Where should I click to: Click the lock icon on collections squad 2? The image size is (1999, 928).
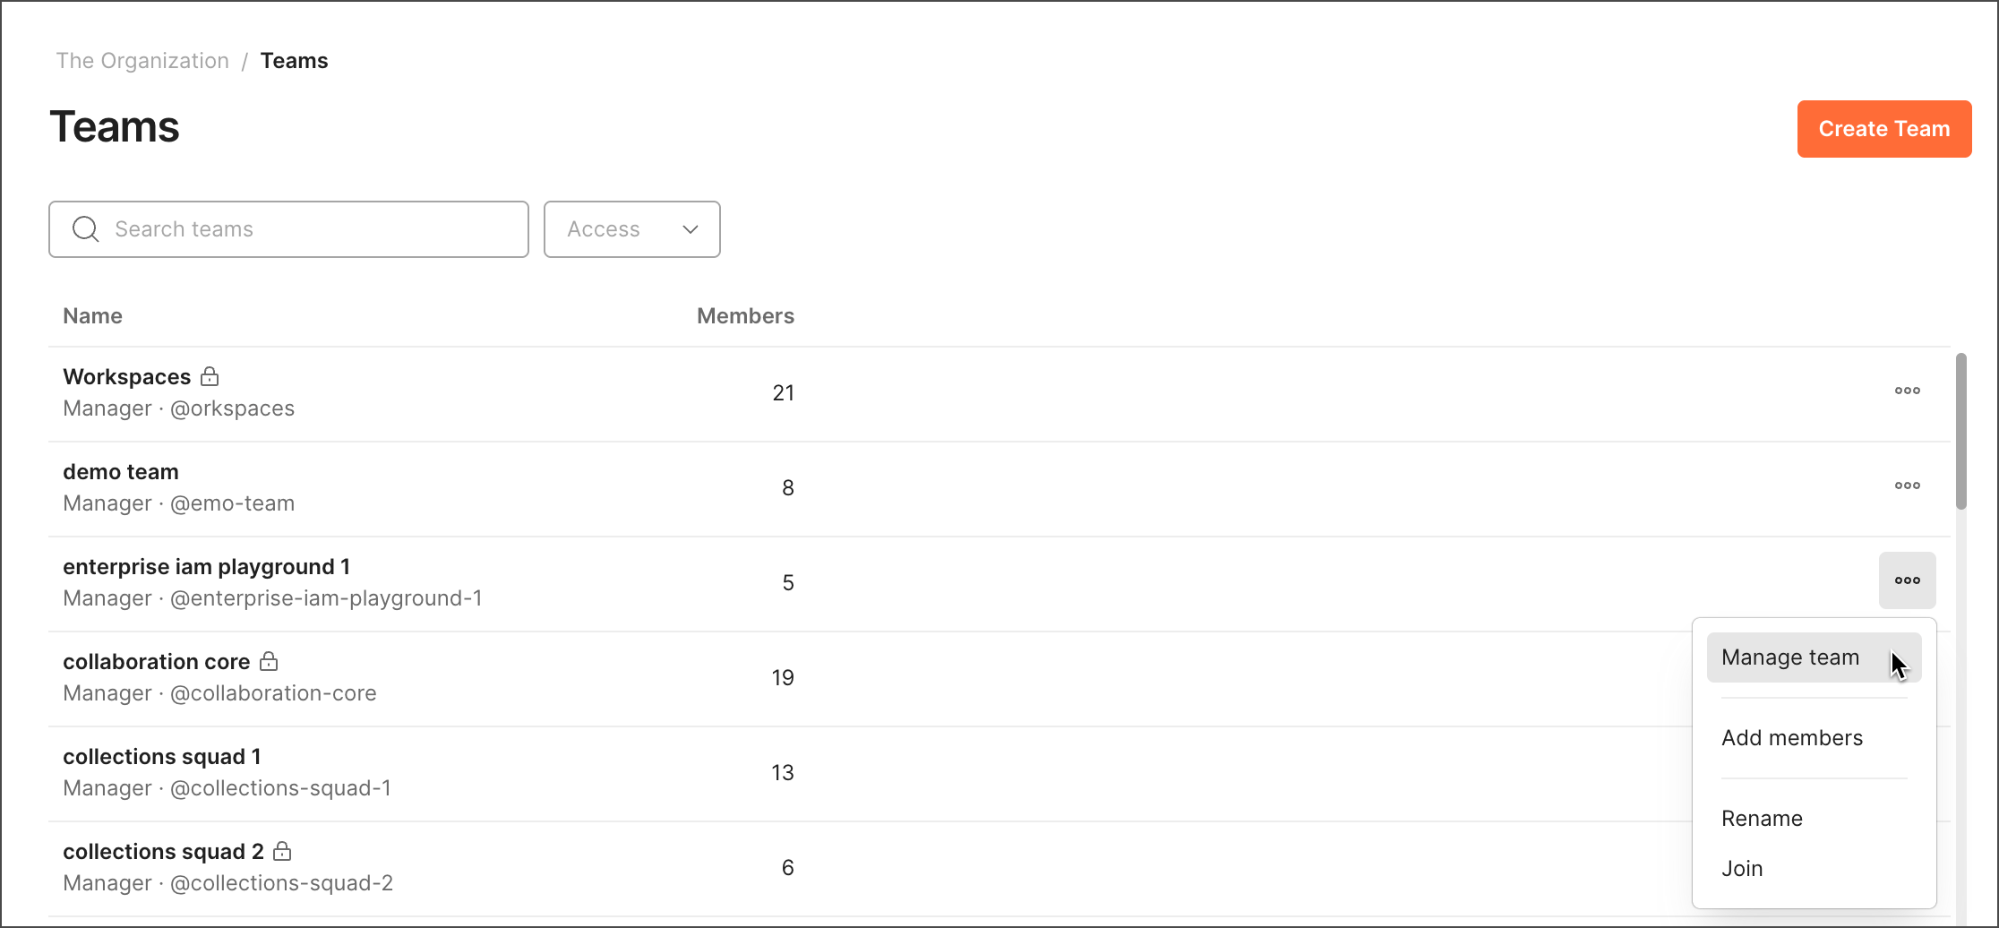tap(283, 851)
